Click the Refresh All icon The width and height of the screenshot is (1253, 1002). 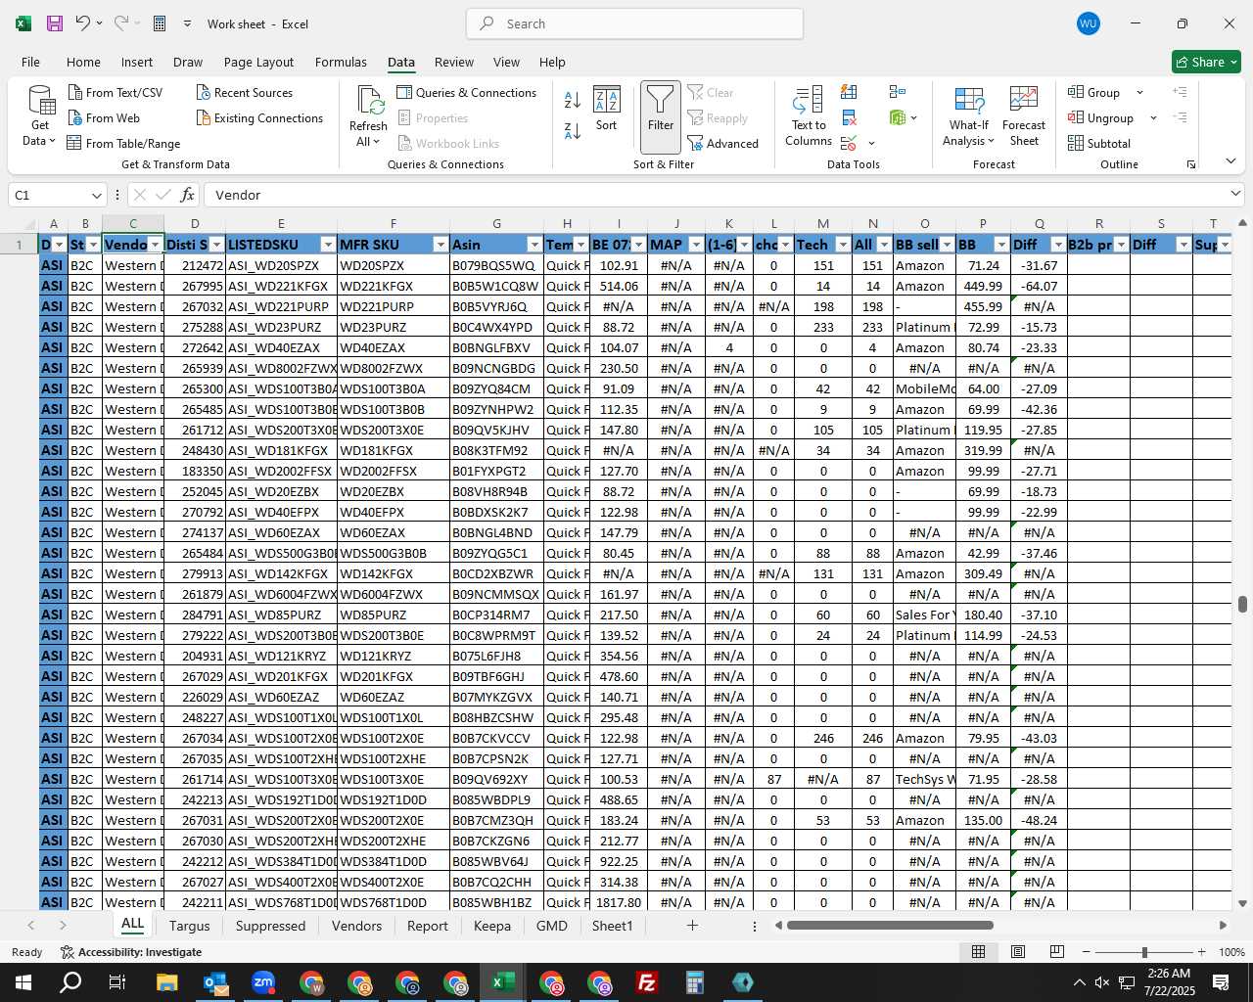369,115
